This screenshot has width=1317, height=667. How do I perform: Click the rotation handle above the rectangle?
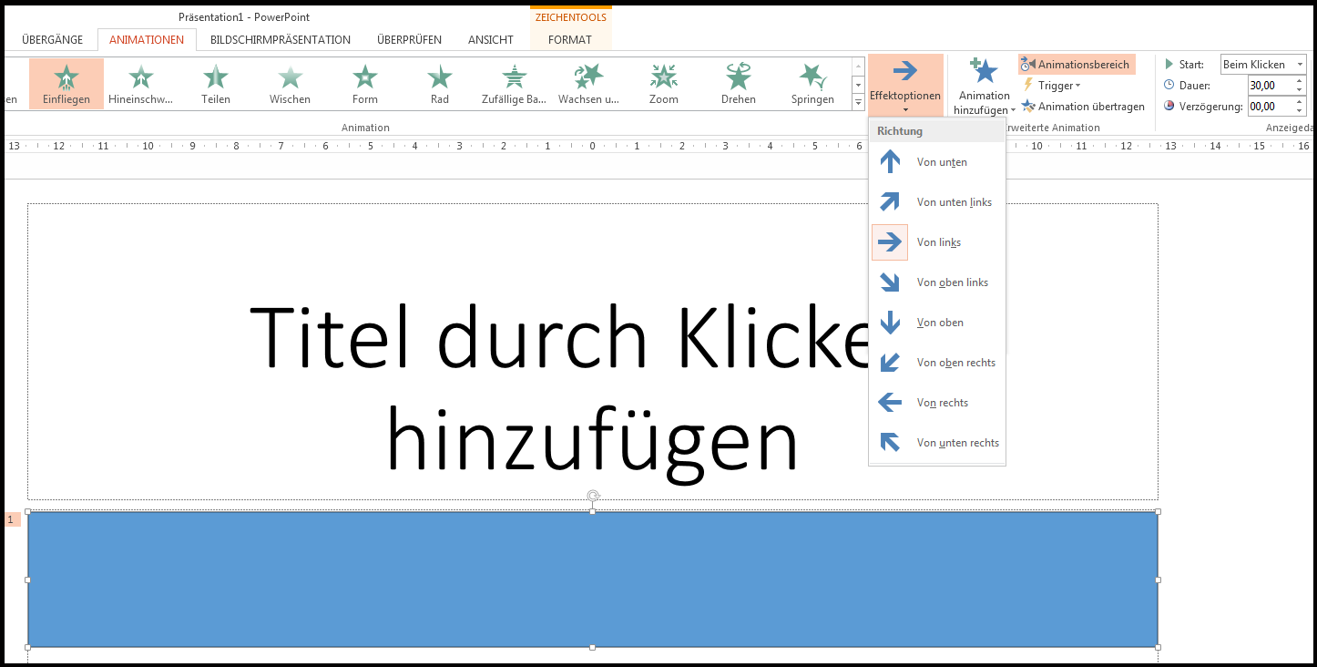[593, 497]
